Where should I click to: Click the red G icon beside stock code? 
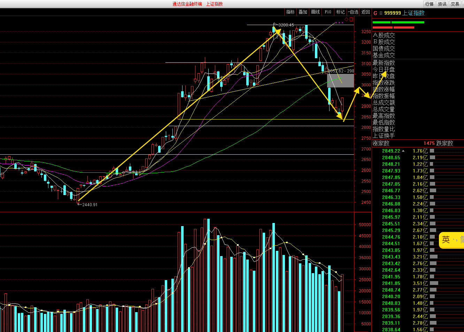click(375, 13)
